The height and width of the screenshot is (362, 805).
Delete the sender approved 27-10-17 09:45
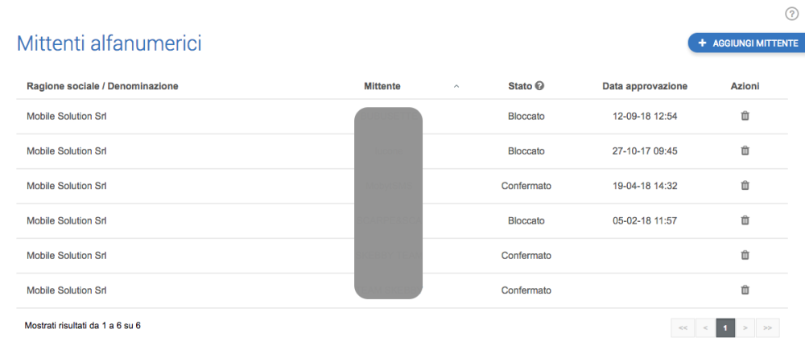745,150
